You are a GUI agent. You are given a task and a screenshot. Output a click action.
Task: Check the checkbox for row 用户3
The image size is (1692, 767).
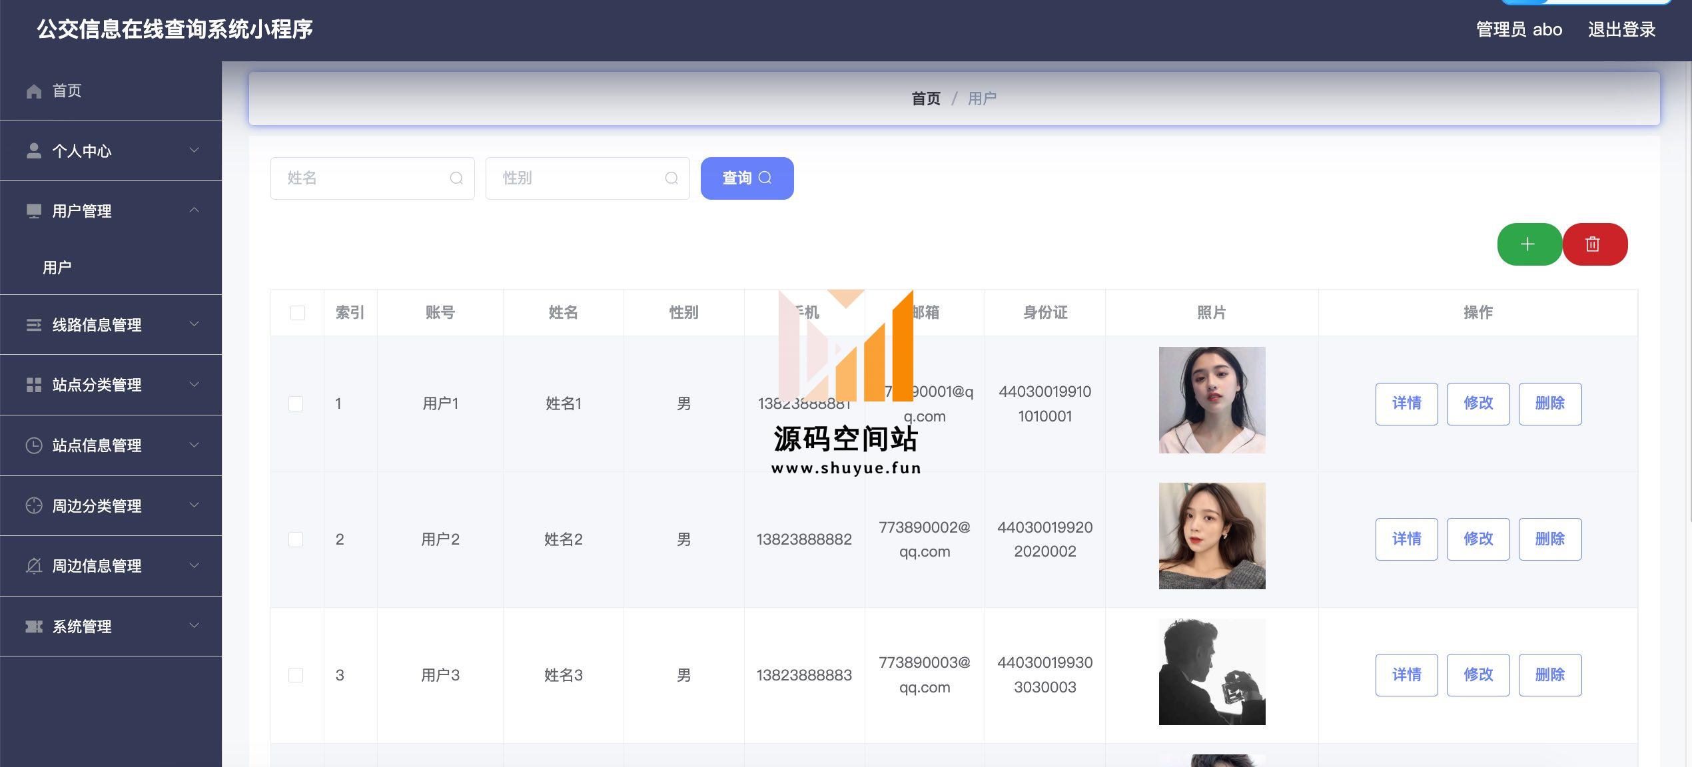pos(296,675)
